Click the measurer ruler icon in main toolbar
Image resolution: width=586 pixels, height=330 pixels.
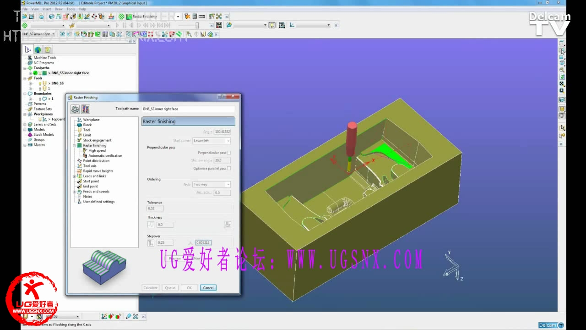coord(201,16)
